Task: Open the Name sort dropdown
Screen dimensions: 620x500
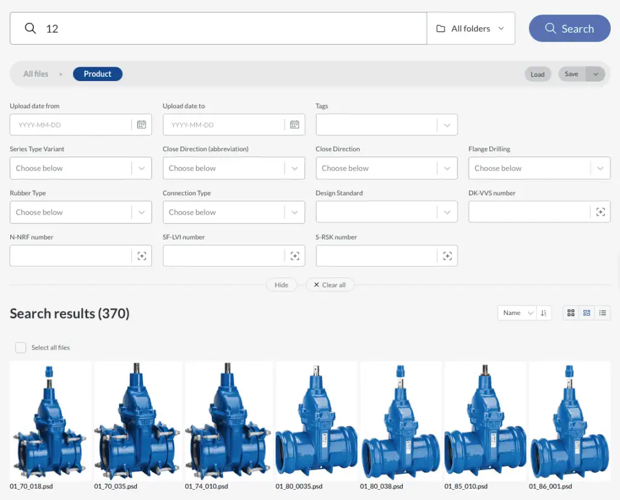Action: (517, 313)
